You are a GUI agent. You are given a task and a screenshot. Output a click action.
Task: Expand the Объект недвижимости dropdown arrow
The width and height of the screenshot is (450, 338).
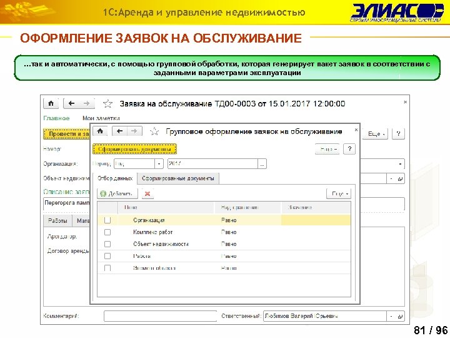tap(391, 179)
